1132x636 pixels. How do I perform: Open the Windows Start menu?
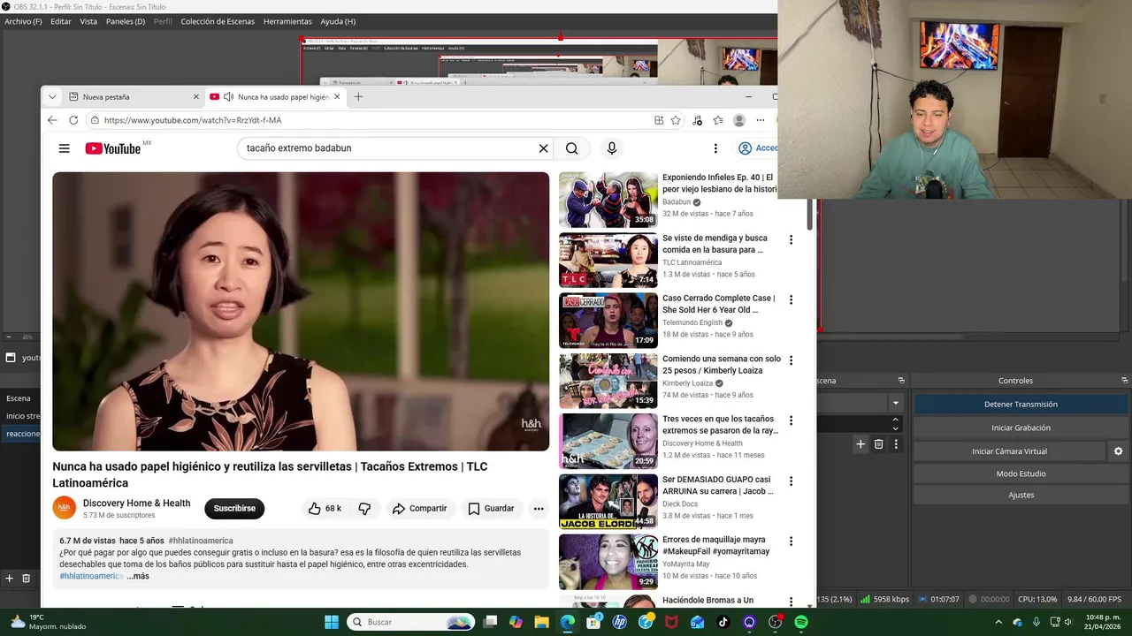pos(331,622)
